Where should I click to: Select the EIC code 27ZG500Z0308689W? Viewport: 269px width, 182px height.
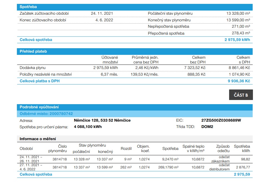221,121
